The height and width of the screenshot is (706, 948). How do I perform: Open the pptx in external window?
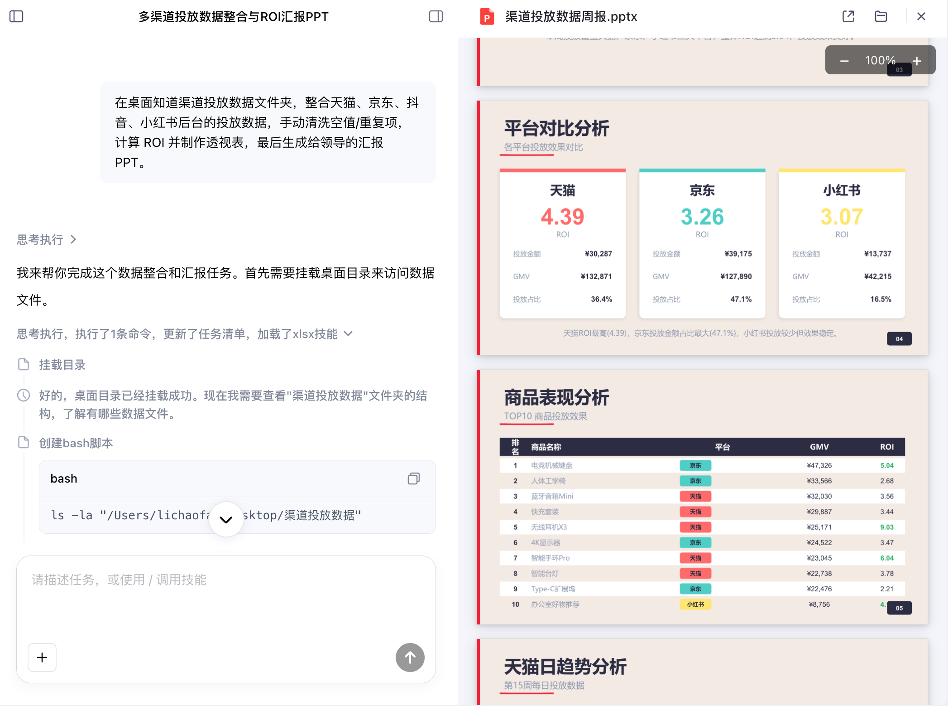[x=848, y=17]
